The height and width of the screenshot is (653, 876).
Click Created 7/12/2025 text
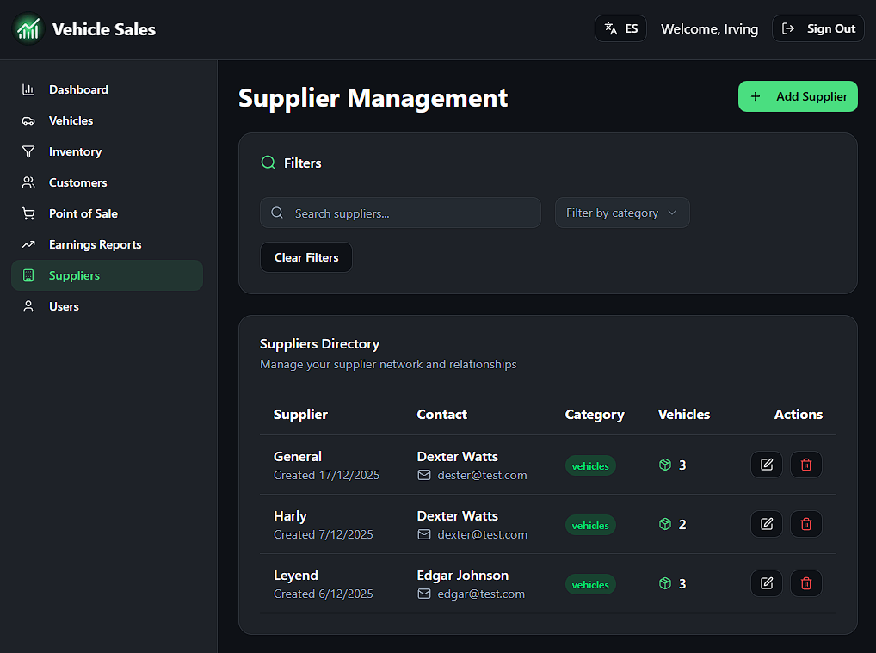coord(323,534)
